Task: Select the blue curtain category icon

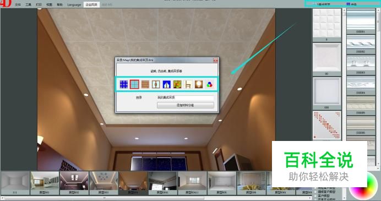Action: (x=166, y=84)
